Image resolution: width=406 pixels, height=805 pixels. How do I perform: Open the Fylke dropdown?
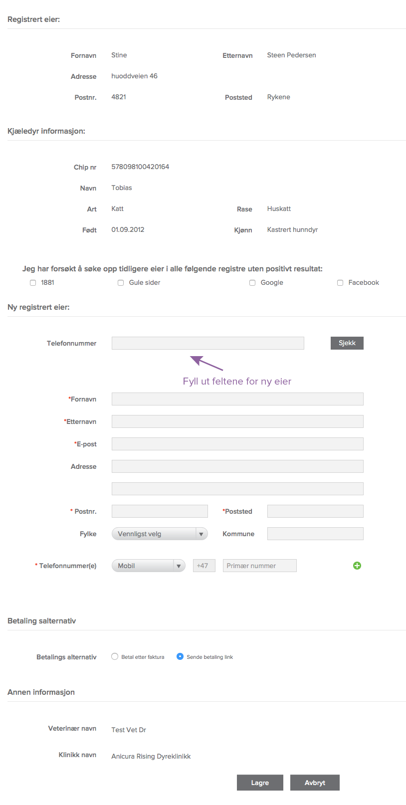click(x=159, y=534)
